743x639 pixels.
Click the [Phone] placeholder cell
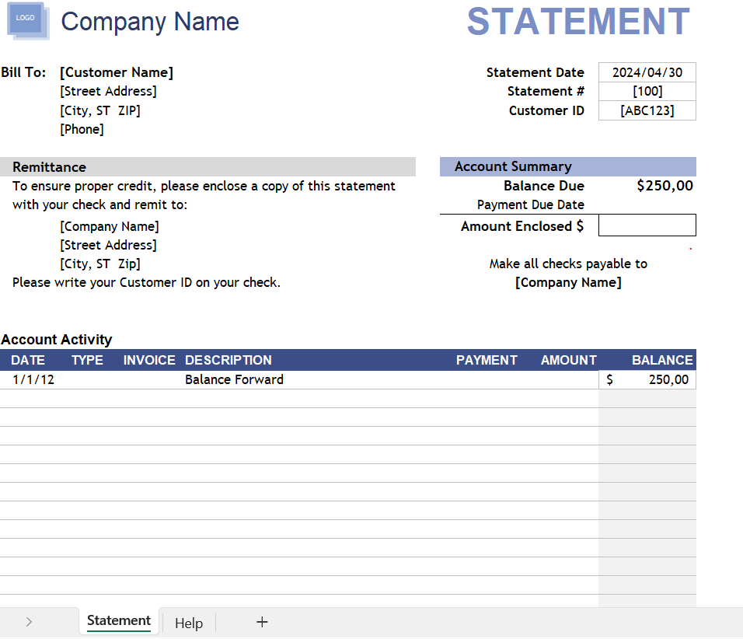[82, 129]
